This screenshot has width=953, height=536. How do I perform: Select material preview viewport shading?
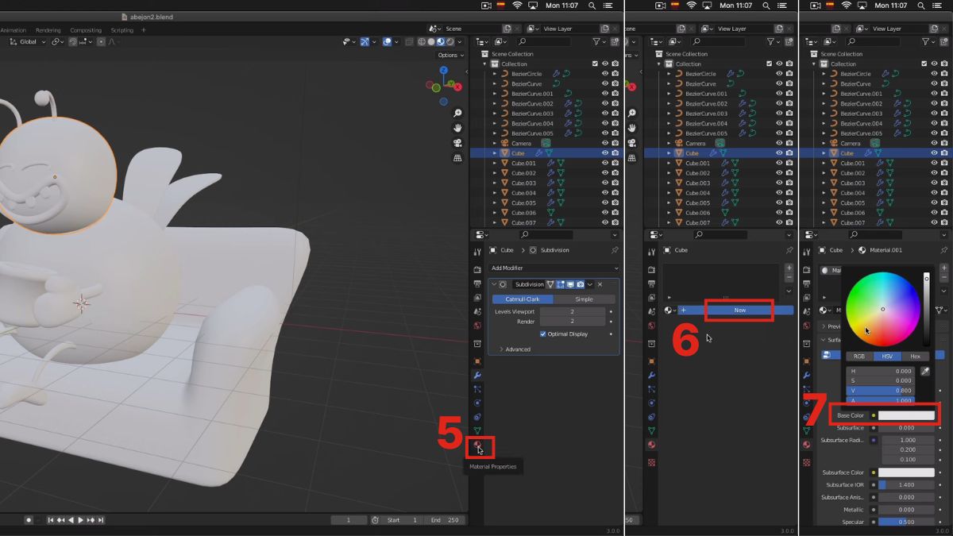click(x=441, y=42)
